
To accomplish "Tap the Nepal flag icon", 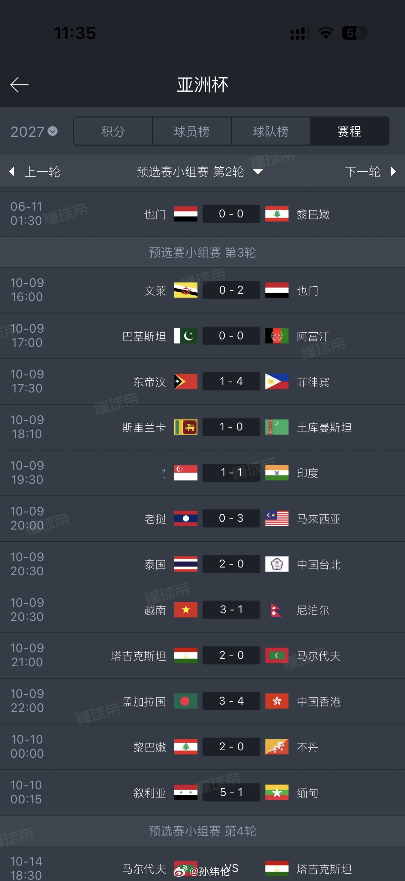I will (276, 610).
